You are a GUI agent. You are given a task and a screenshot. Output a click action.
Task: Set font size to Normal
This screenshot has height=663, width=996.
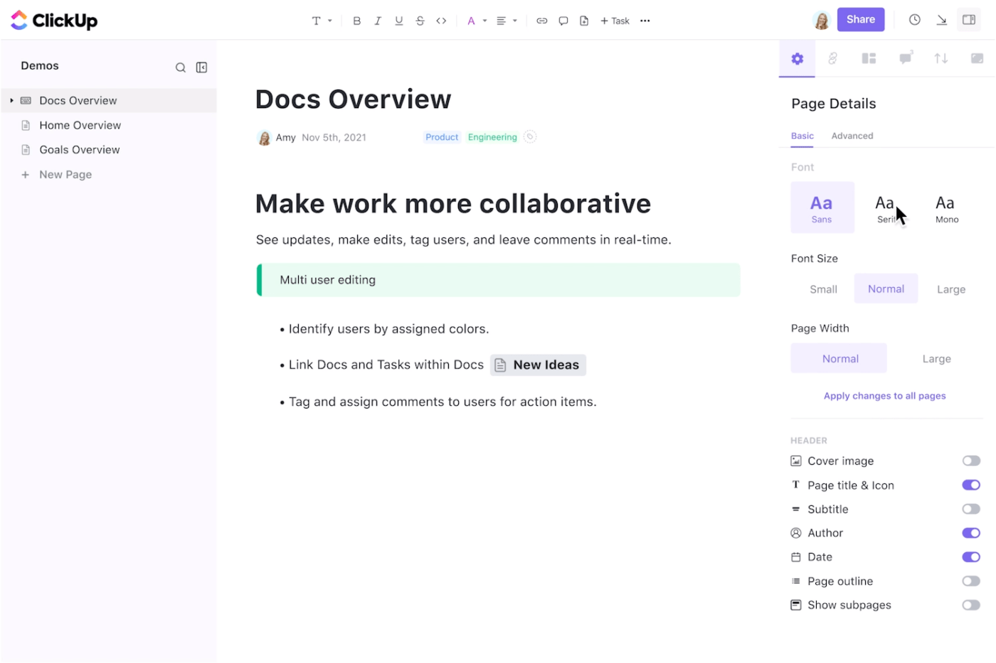tap(886, 289)
